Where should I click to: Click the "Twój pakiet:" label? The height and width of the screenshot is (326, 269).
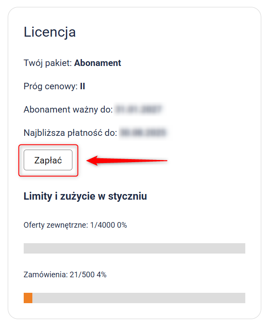48,63
